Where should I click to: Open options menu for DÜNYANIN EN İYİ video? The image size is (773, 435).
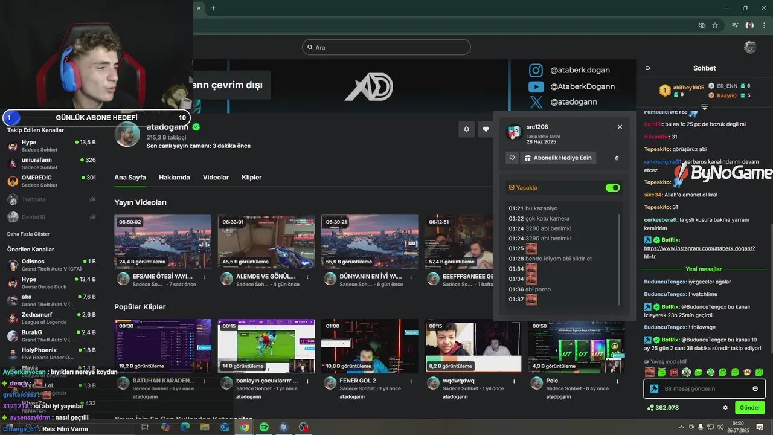coord(411,277)
